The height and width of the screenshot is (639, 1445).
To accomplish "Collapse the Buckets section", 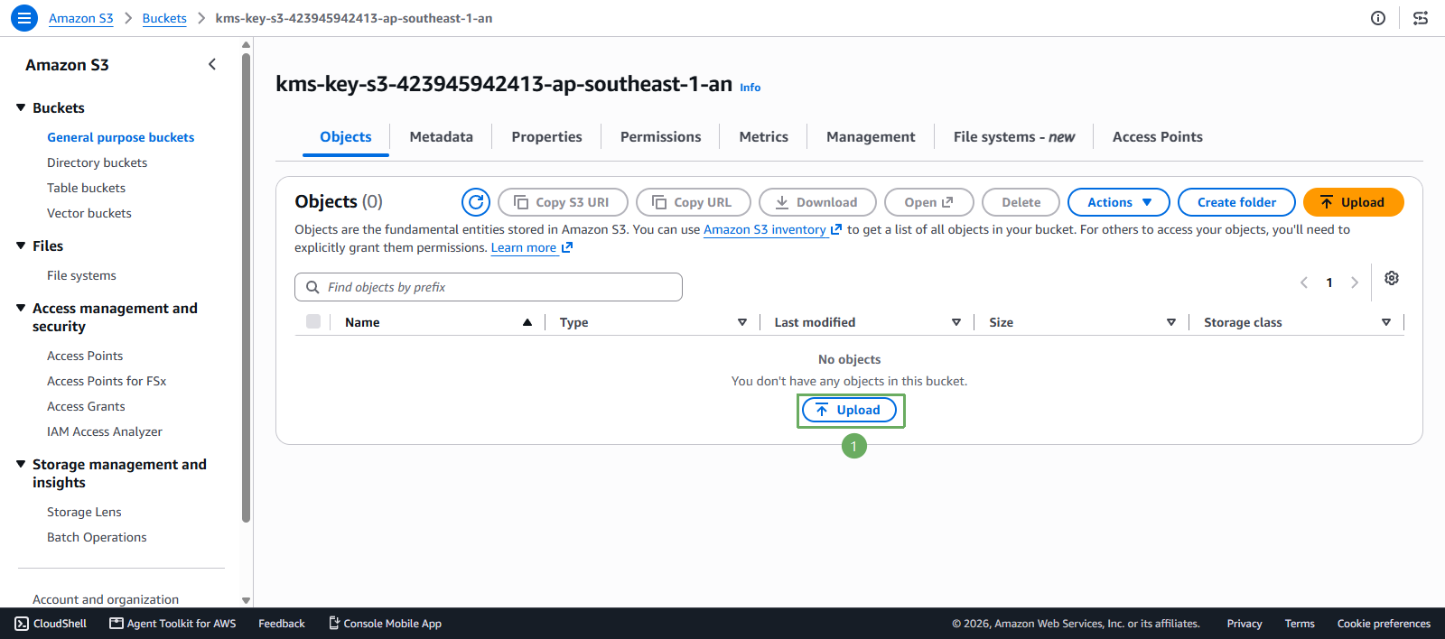I will pos(21,107).
